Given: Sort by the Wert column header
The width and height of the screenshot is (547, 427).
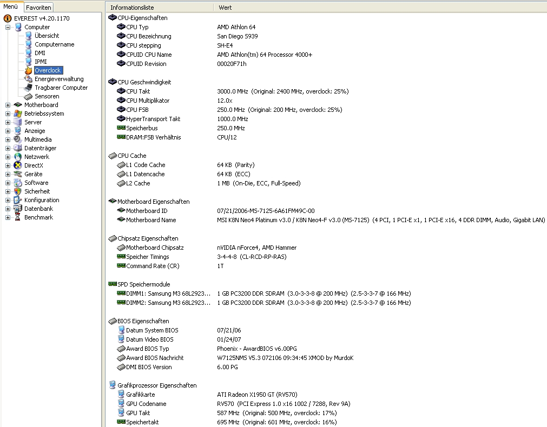Looking at the screenshot, I should pyautogui.click(x=380, y=8).
